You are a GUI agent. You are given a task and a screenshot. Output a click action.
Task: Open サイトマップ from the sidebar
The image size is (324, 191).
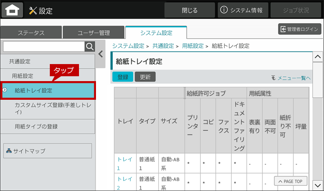coord(48,151)
